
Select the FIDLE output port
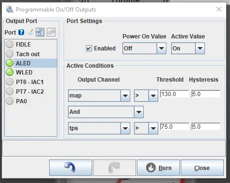tap(31, 44)
